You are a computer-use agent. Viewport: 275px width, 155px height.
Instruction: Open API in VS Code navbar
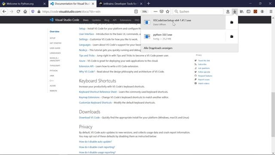[x=115, y=20]
